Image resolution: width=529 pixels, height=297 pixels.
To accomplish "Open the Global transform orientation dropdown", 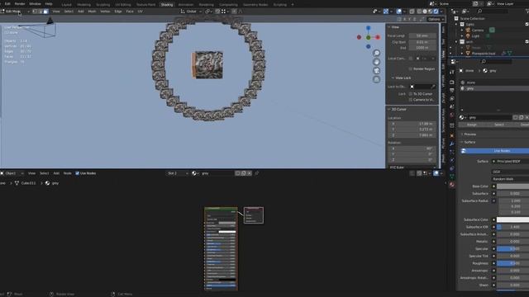I will pos(191,11).
